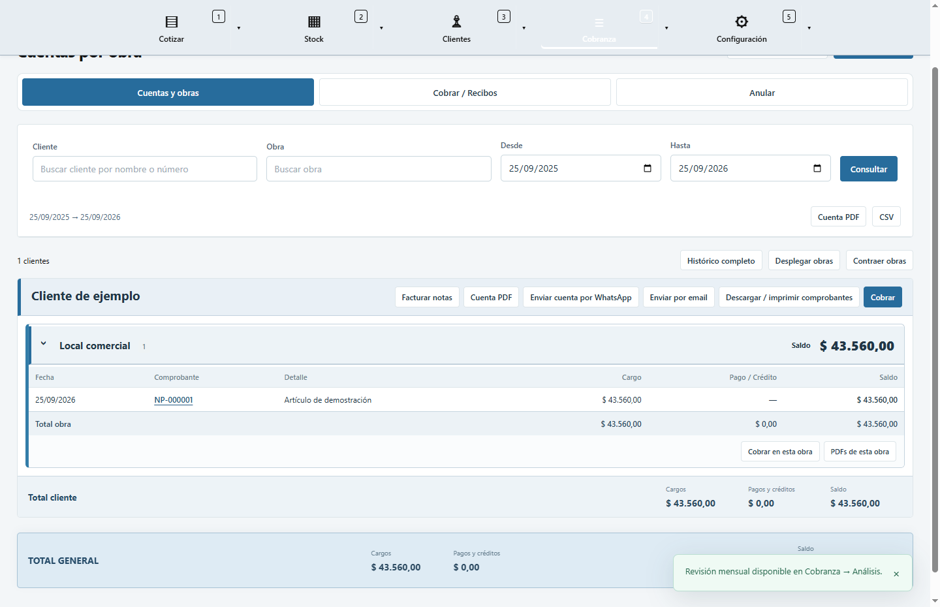Viewport: 940px width, 607px height.
Task: Click Desplegar obras
Action: (804, 260)
